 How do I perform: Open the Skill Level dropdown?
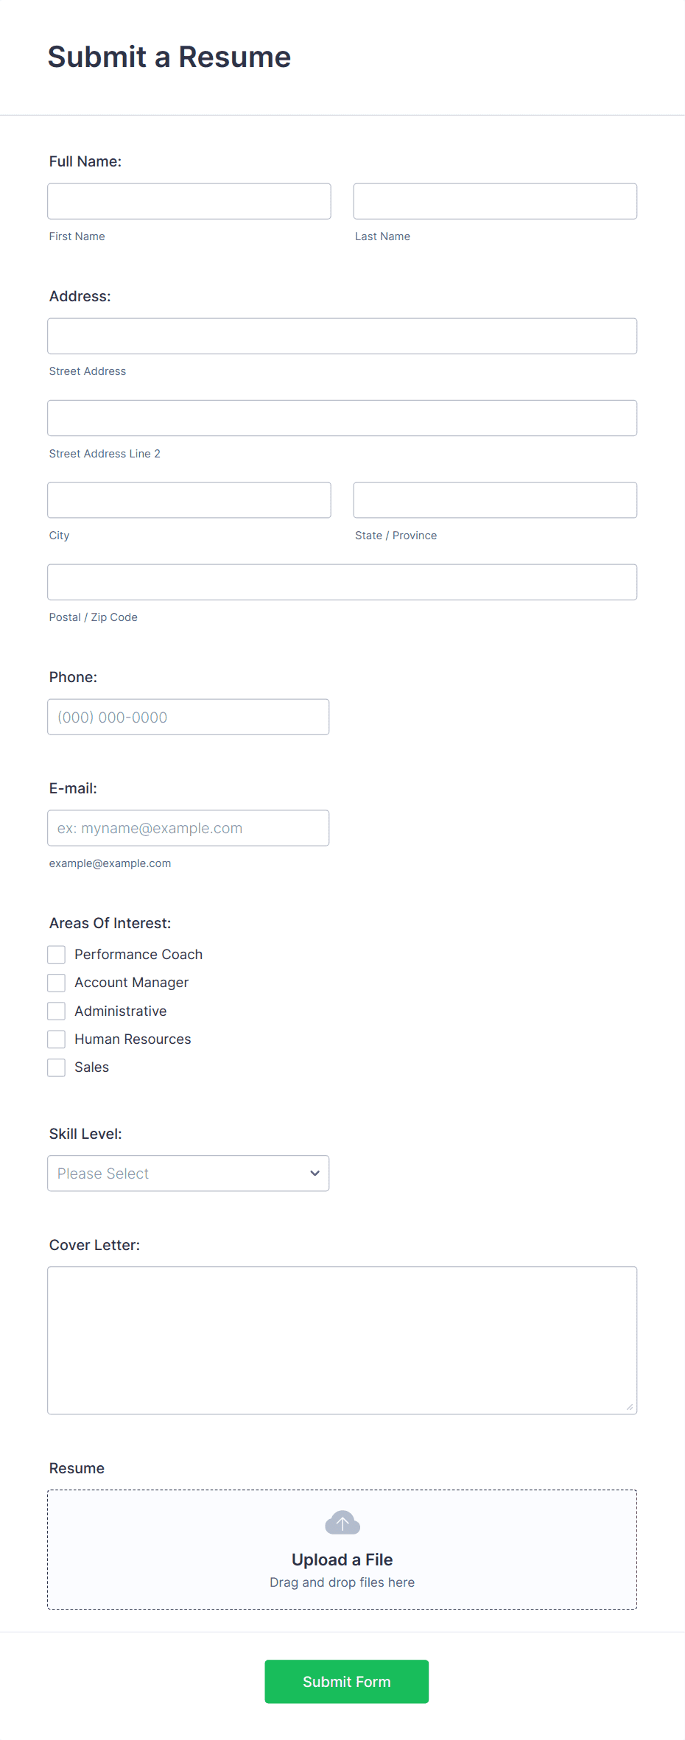pos(188,1173)
